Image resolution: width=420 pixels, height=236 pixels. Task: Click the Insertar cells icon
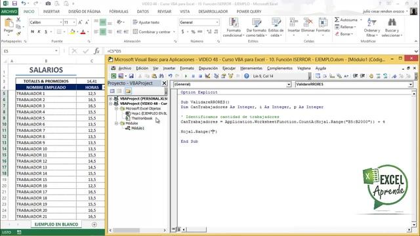294,22
